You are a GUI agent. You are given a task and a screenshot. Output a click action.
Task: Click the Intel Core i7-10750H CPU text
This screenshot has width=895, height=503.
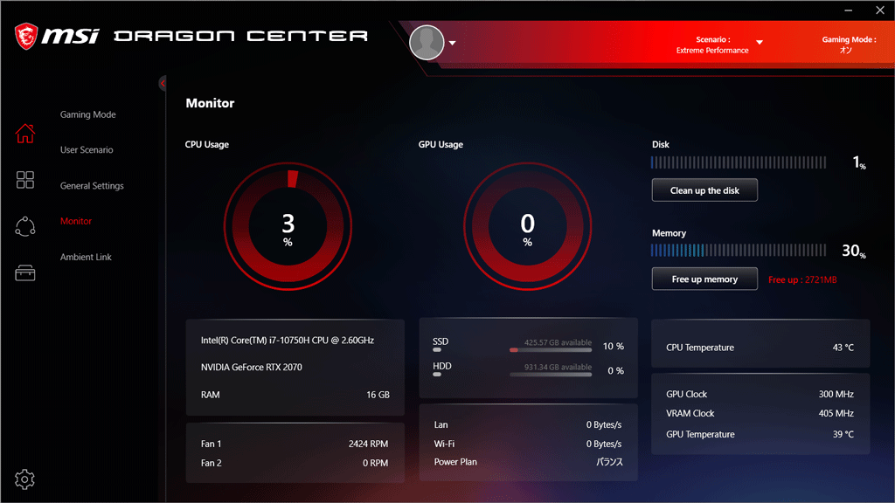click(287, 341)
